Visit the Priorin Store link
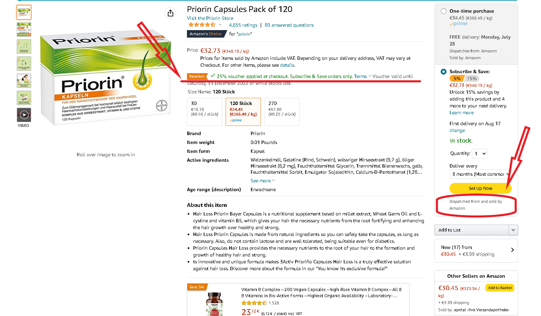 click(x=210, y=18)
